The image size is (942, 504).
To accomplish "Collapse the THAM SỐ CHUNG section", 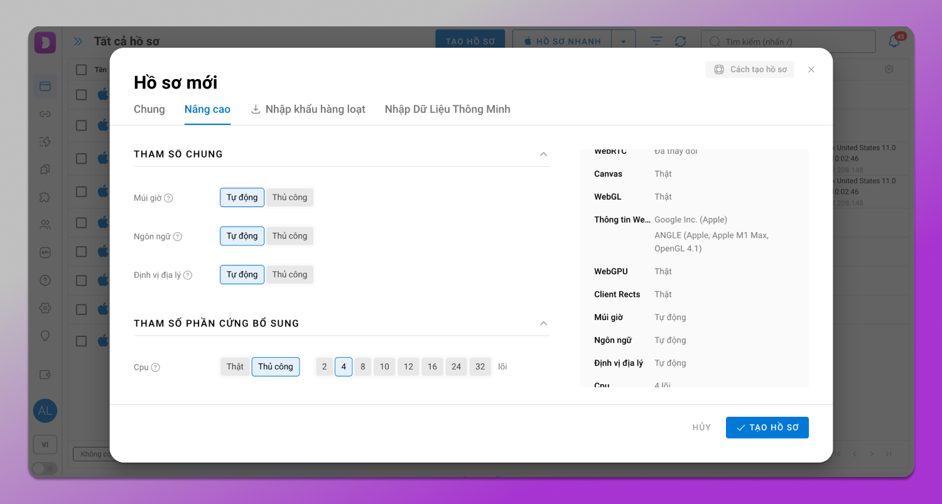I will pyautogui.click(x=543, y=154).
